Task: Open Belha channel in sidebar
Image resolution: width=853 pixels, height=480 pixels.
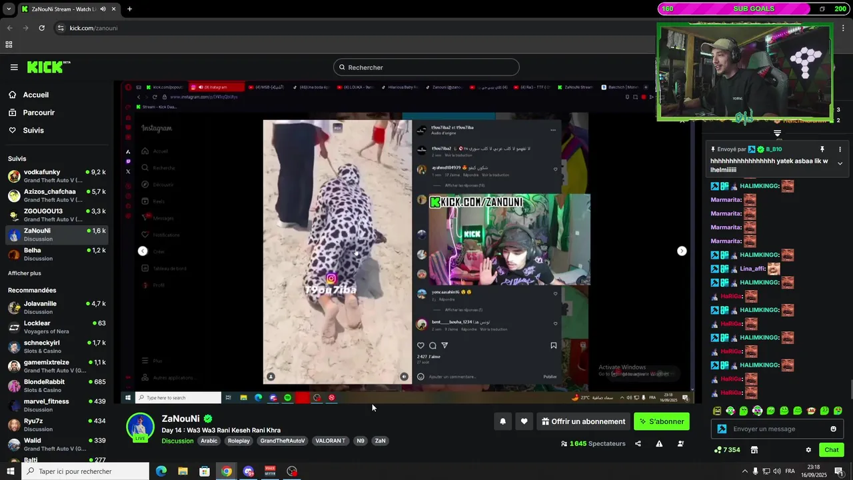Action: click(x=57, y=254)
